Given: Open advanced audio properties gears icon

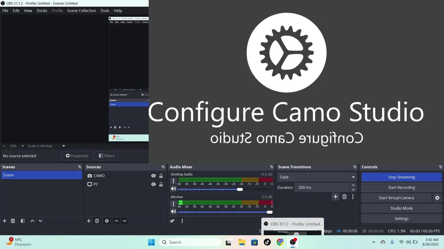Looking at the screenshot, I should pos(172,221).
